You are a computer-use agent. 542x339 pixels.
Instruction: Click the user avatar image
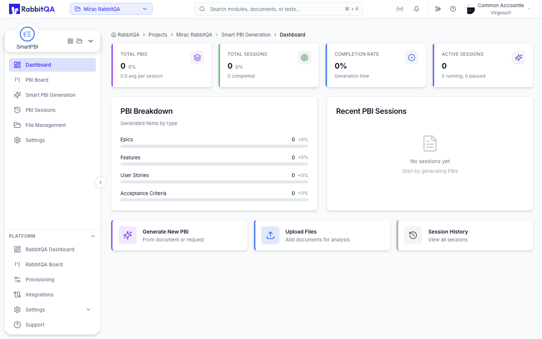pos(470,9)
